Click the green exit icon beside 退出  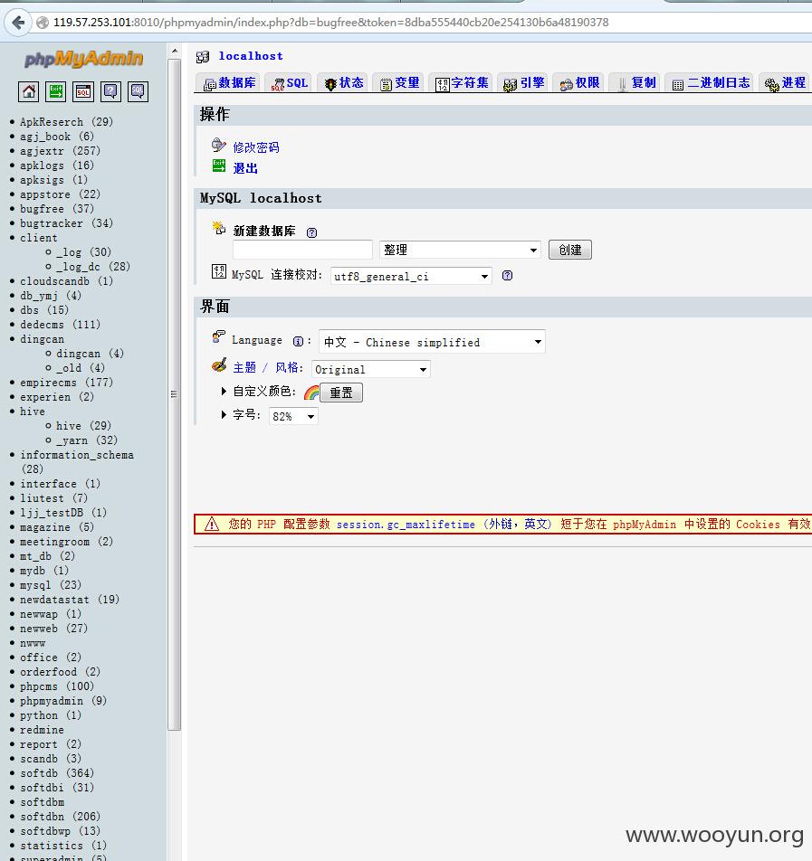click(219, 166)
